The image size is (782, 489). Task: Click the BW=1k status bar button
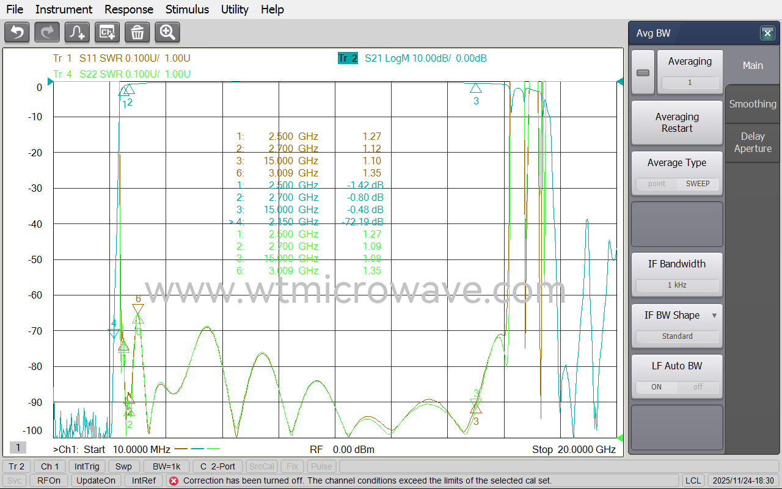point(167,466)
